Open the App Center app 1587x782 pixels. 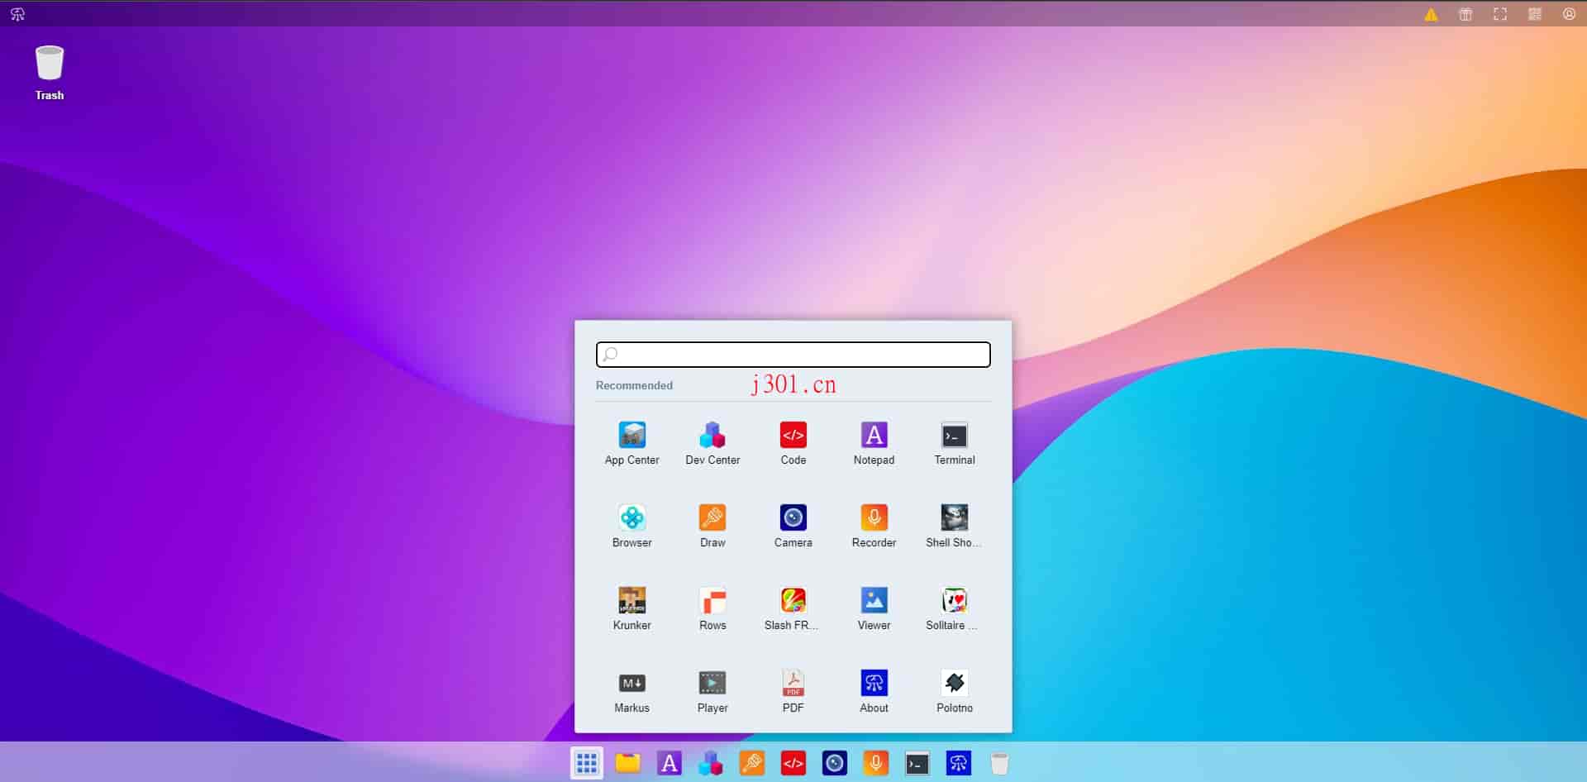(631, 444)
